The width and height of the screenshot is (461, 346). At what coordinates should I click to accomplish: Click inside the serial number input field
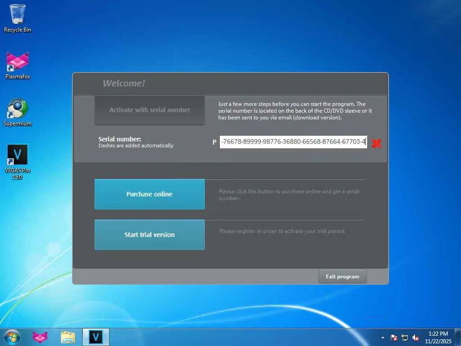(293, 142)
